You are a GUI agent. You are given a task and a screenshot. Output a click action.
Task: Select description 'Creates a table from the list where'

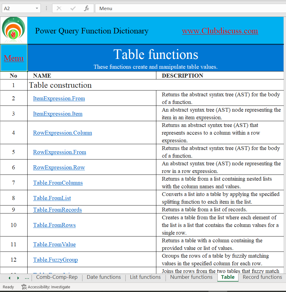[220, 225]
